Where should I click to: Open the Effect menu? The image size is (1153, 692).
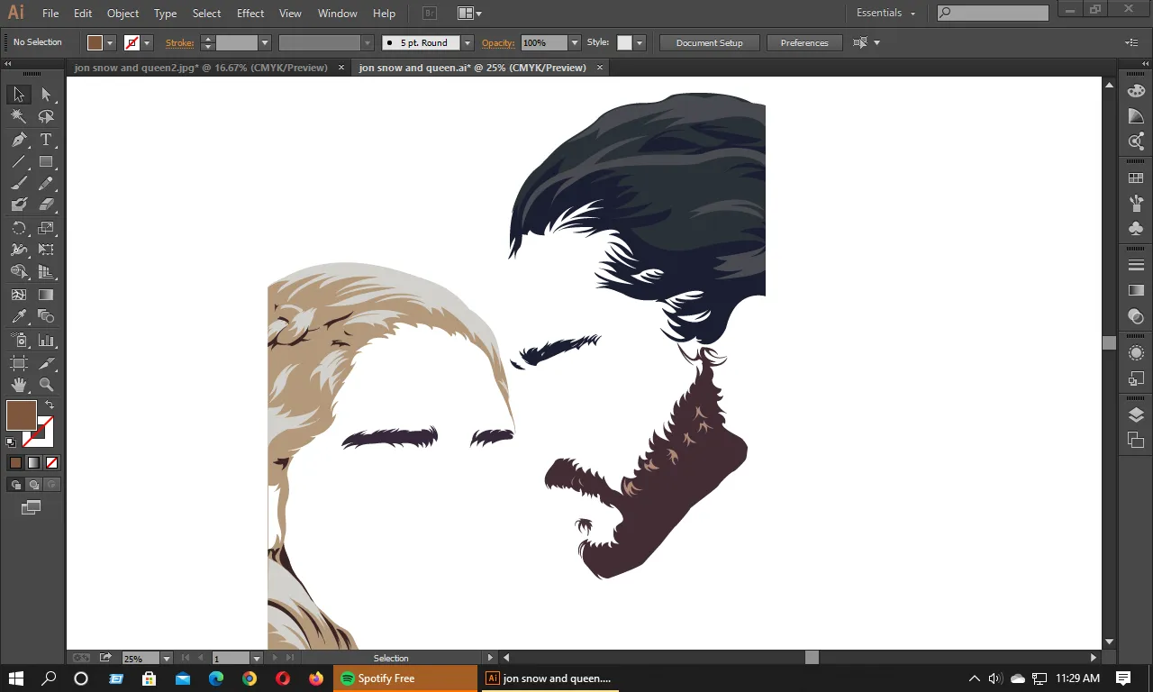(250, 14)
